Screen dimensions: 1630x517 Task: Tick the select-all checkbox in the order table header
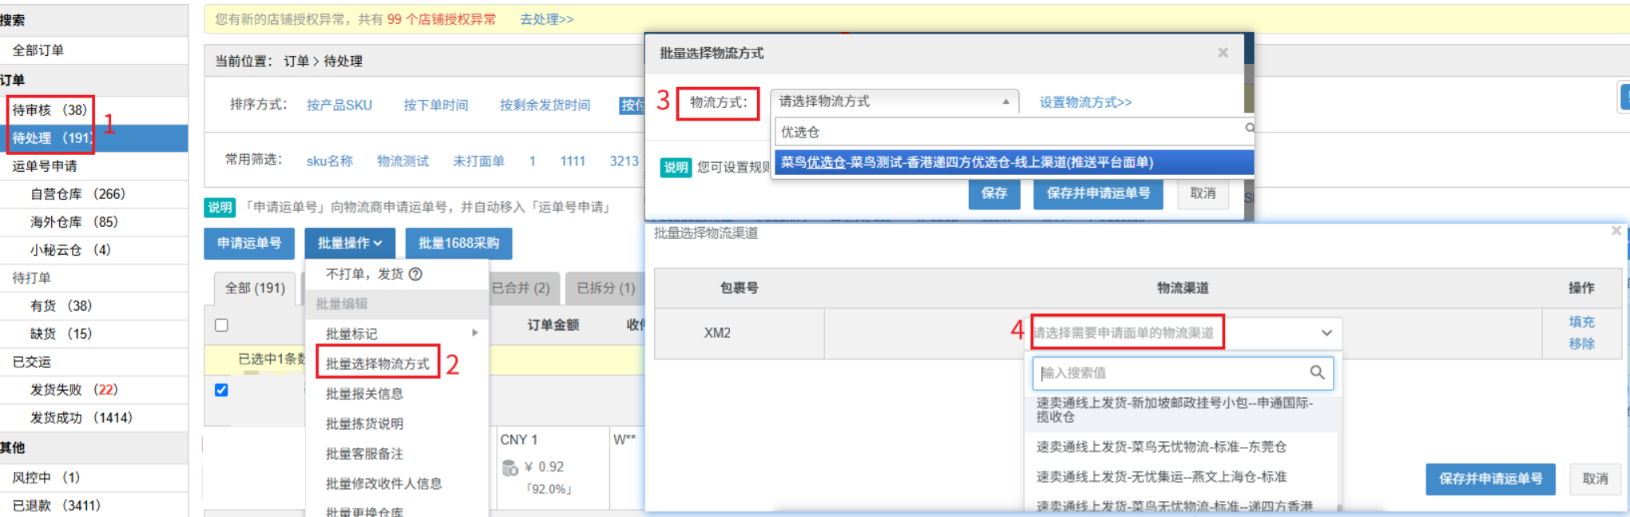tap(221, 325)
